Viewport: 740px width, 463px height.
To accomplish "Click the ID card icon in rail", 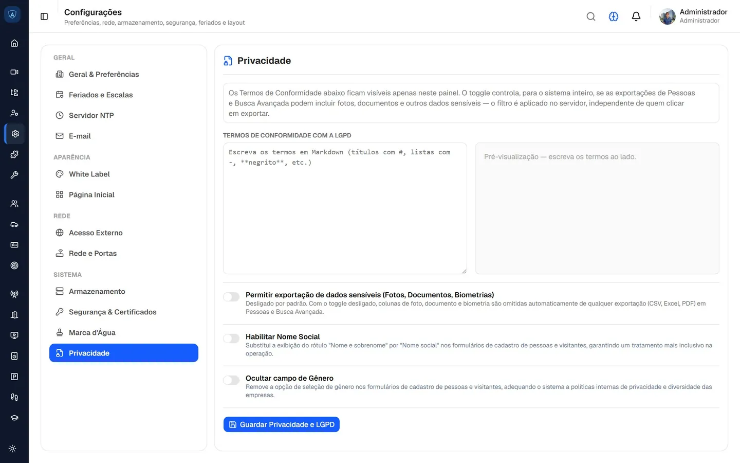I will tap(14, 245).
